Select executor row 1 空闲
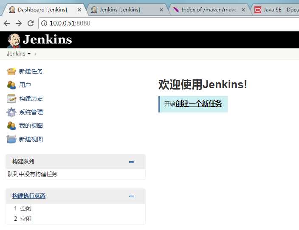This screenshot has width=299, height=230. point(76,208)
